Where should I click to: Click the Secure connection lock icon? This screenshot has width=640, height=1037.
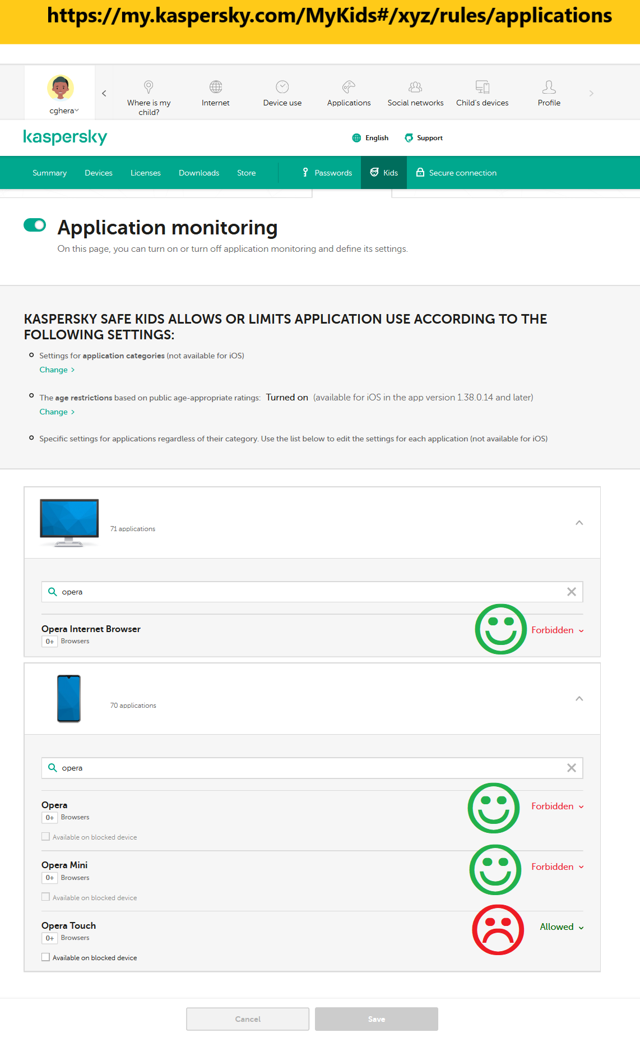420,172
